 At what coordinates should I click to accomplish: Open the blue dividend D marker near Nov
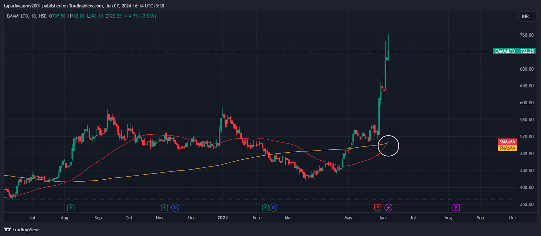[x=175, y=208]
